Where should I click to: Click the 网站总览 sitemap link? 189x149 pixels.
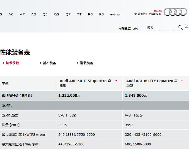(125, 28)
